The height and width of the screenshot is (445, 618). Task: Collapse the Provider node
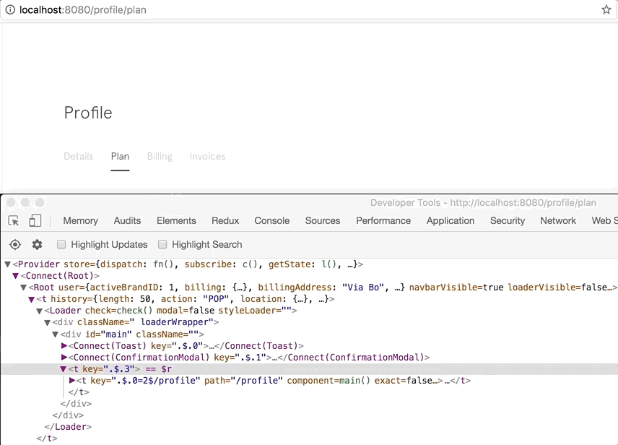pos(7,264)
